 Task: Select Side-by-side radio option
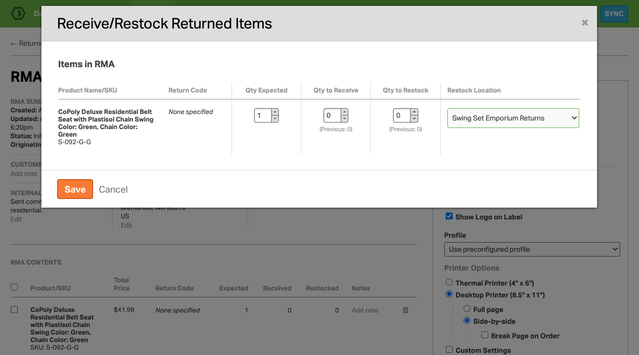[467, 321]
